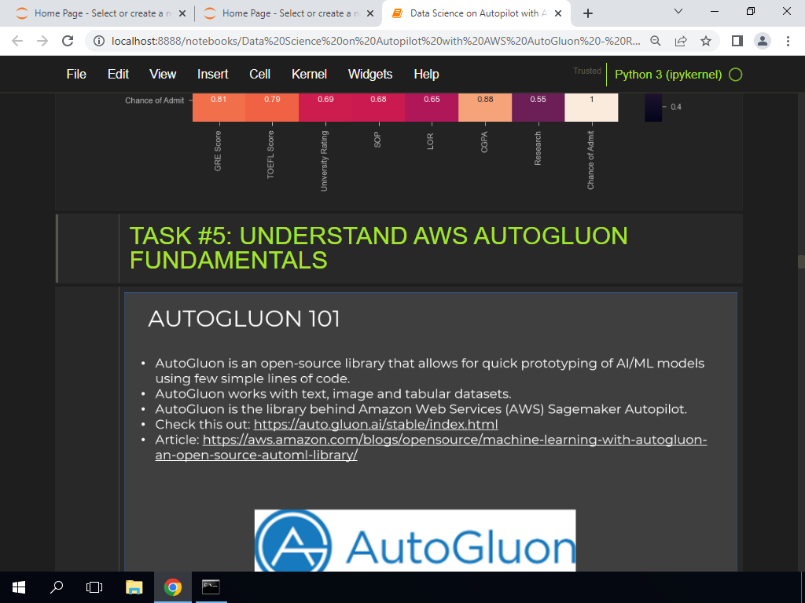Click the University Rating axis label
The image size is (805, 603).
click(324, 161)
